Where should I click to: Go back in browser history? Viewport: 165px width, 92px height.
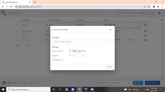pyautogui.click(x=3, y=7)
